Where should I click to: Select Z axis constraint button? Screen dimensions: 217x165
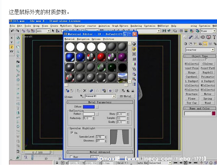[12, 47]
